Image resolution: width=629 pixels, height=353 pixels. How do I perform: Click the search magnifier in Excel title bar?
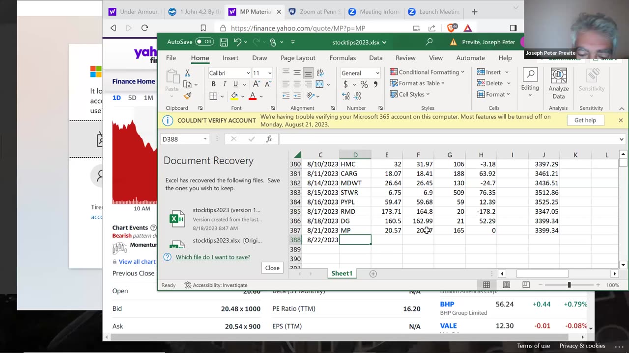tap(429, 42)
